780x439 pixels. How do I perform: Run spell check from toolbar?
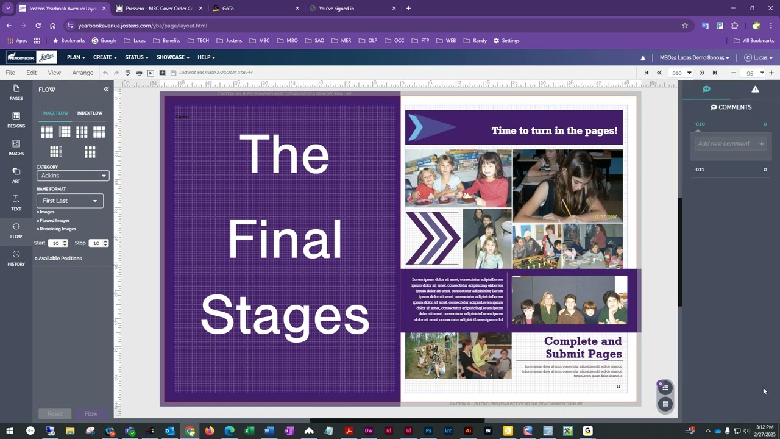point(128,73)
